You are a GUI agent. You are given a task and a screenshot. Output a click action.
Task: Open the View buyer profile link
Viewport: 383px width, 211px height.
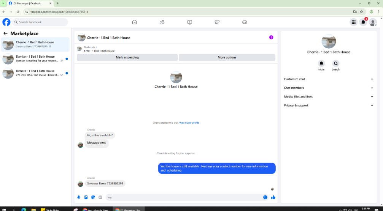[x=189, y=123]
